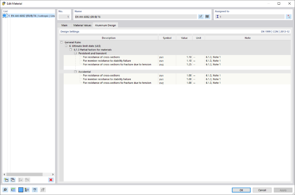Image resolution: width=295 pixels, height=195 pixels.
Task: Click the Note column header
Action: tap(248, 38)
